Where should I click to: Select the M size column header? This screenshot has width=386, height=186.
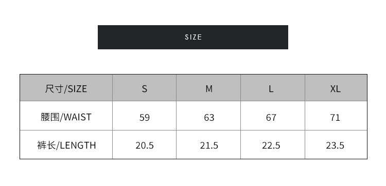(209, 88)
